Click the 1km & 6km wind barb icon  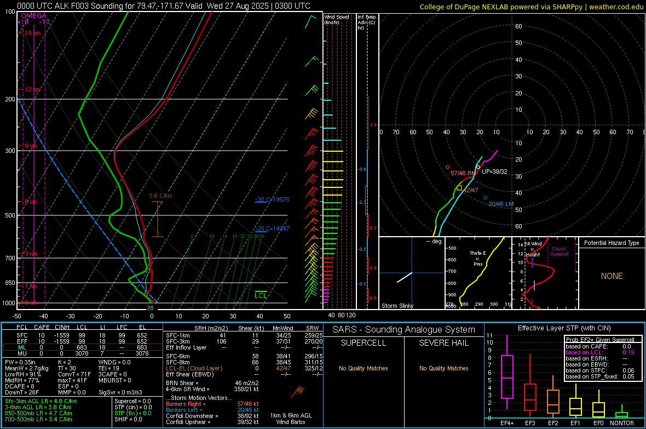(x=297, y=392)
